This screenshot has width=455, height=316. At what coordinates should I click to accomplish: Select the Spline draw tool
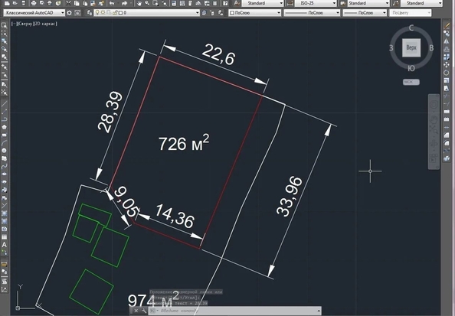[5, 166]
